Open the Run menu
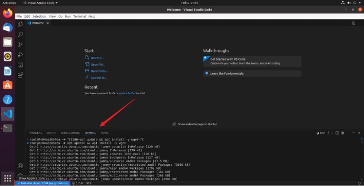The width and height of the screenshot is (364, 186). click(68, 16)
